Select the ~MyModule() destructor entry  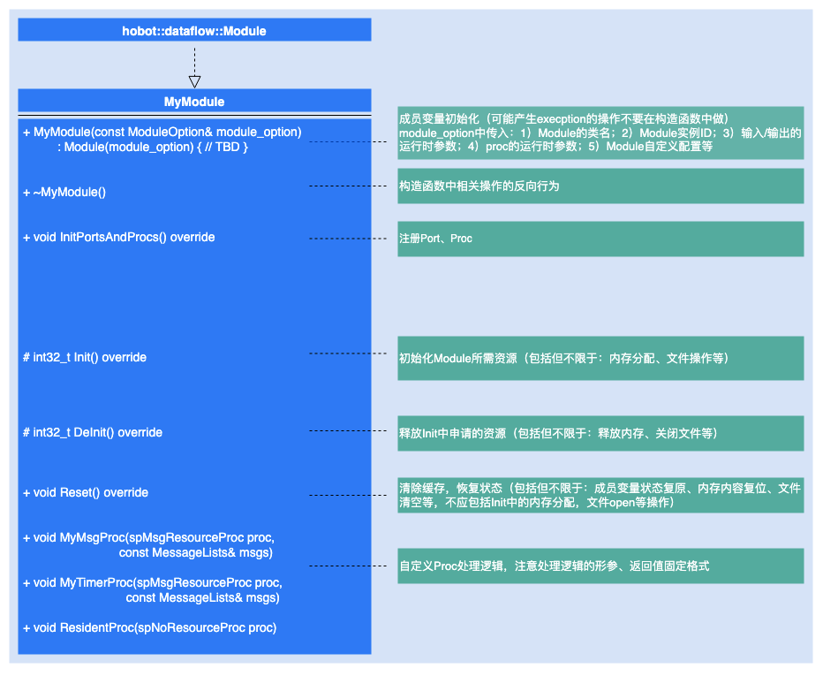point(70,192)
